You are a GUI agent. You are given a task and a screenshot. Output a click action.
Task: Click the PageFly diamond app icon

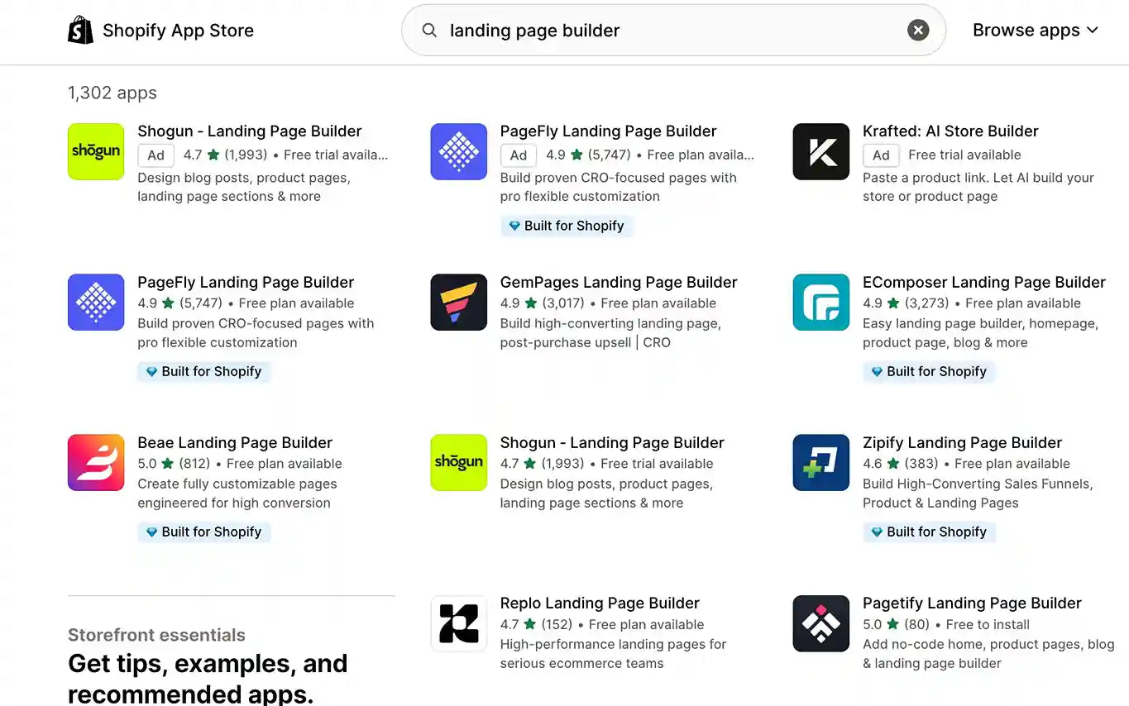(458, 151)
